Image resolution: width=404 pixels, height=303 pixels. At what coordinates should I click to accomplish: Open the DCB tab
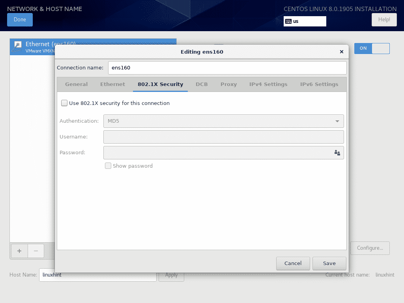point(202,84)
